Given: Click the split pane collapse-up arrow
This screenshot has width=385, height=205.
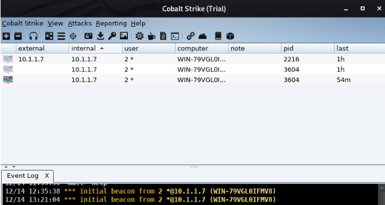Looking at the screenshot, I should point(6,167).
